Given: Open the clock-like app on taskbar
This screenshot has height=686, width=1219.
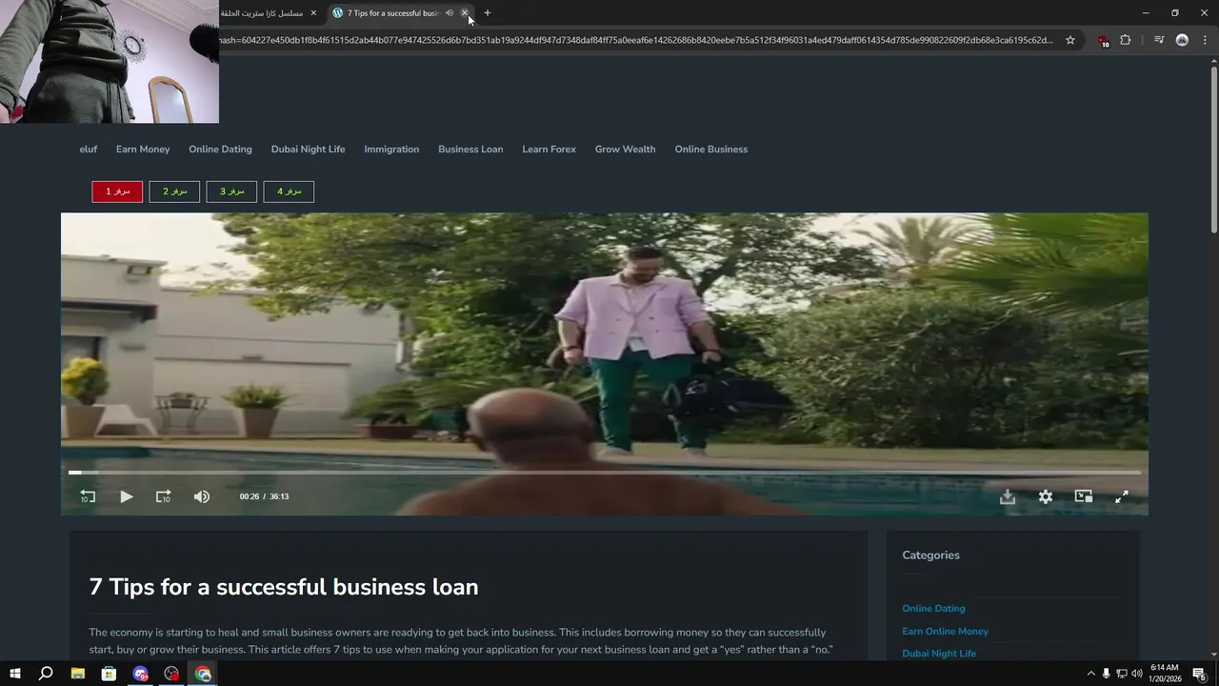Looking at the screenshot, I should point(171,674).
